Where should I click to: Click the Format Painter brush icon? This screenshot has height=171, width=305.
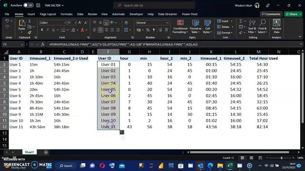[30, 32]
